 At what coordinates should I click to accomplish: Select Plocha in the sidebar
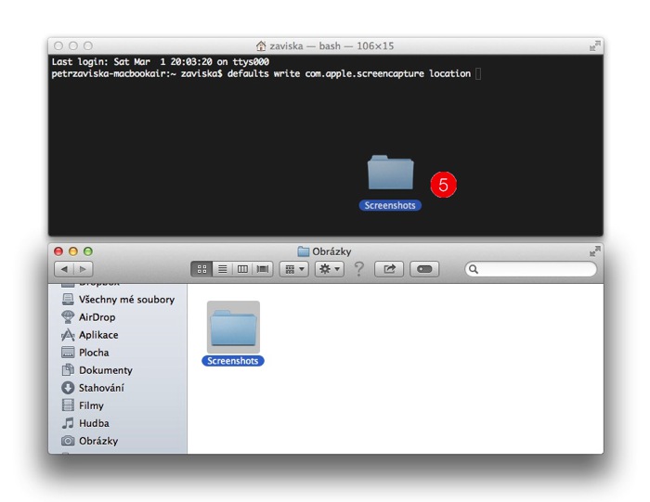[93, 353]
